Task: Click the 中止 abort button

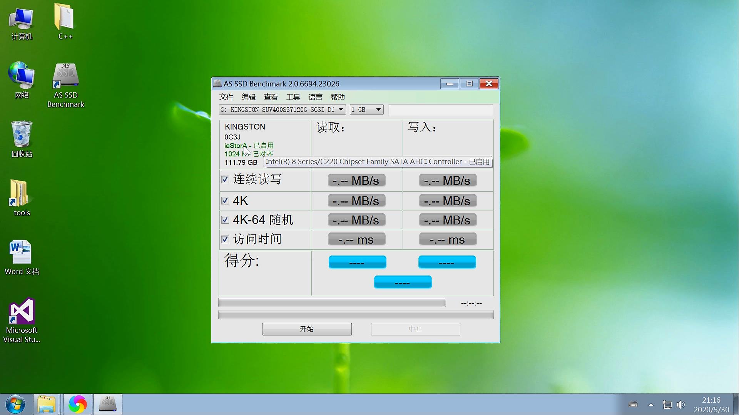Action: point(415,329)
